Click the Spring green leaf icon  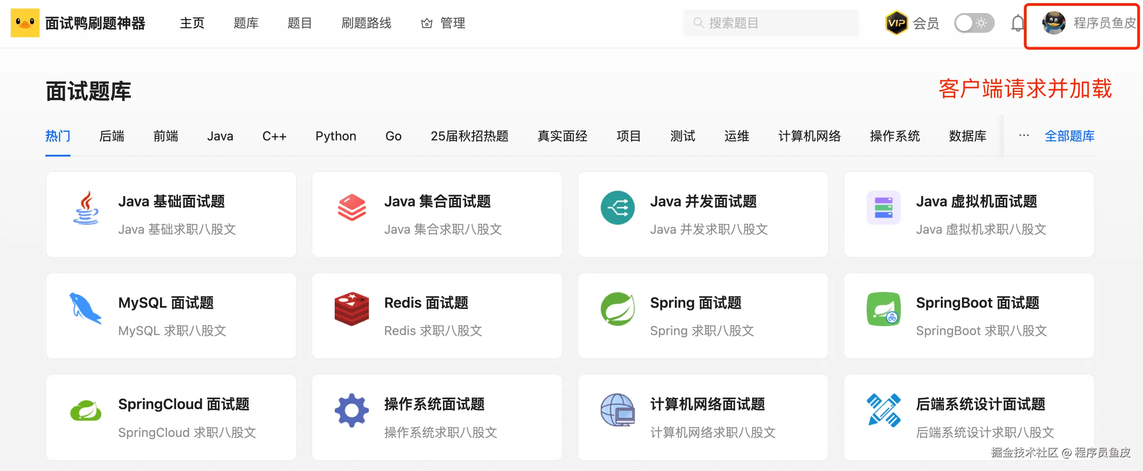click(618, 309)
